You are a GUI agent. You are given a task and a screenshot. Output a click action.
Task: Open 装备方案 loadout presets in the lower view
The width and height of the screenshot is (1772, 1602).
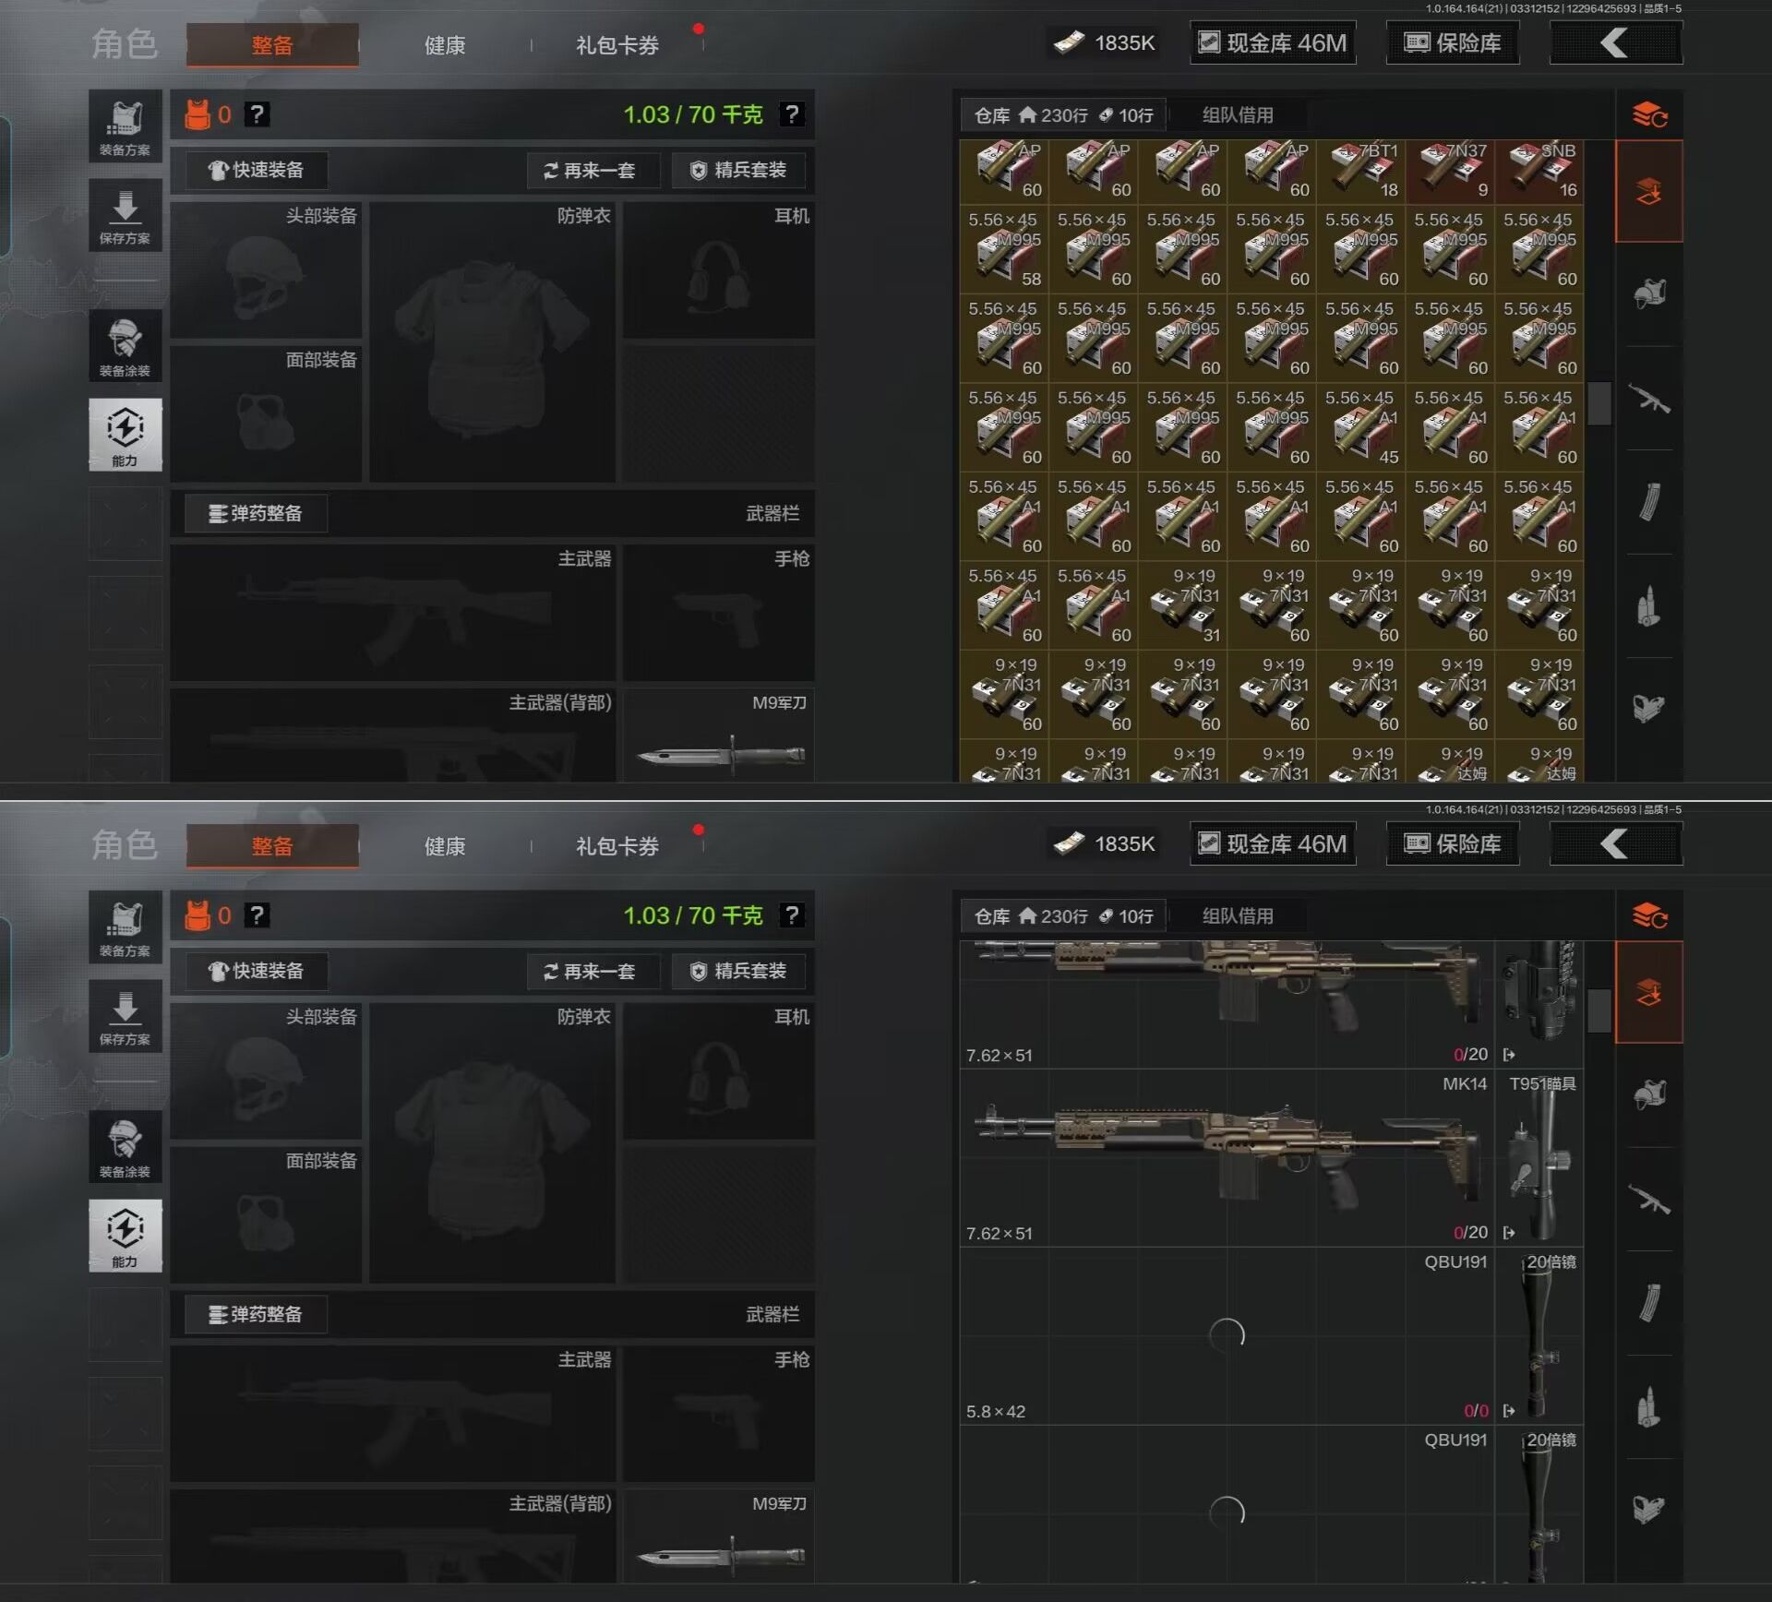[125, 927]
